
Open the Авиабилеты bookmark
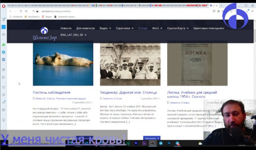32,17
